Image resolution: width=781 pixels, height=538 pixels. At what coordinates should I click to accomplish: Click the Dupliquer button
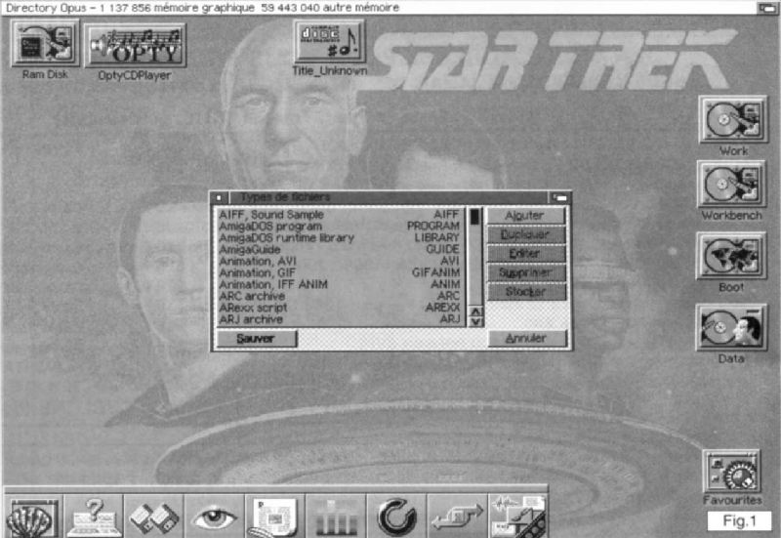point(526,234)
